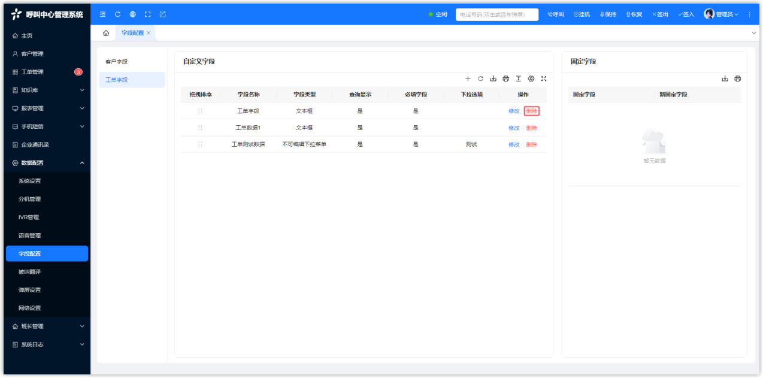The height and width of the screenshot is (378, 763).
Task: Expand the 班长管理 sidebar menu
Action: (47, 326)
